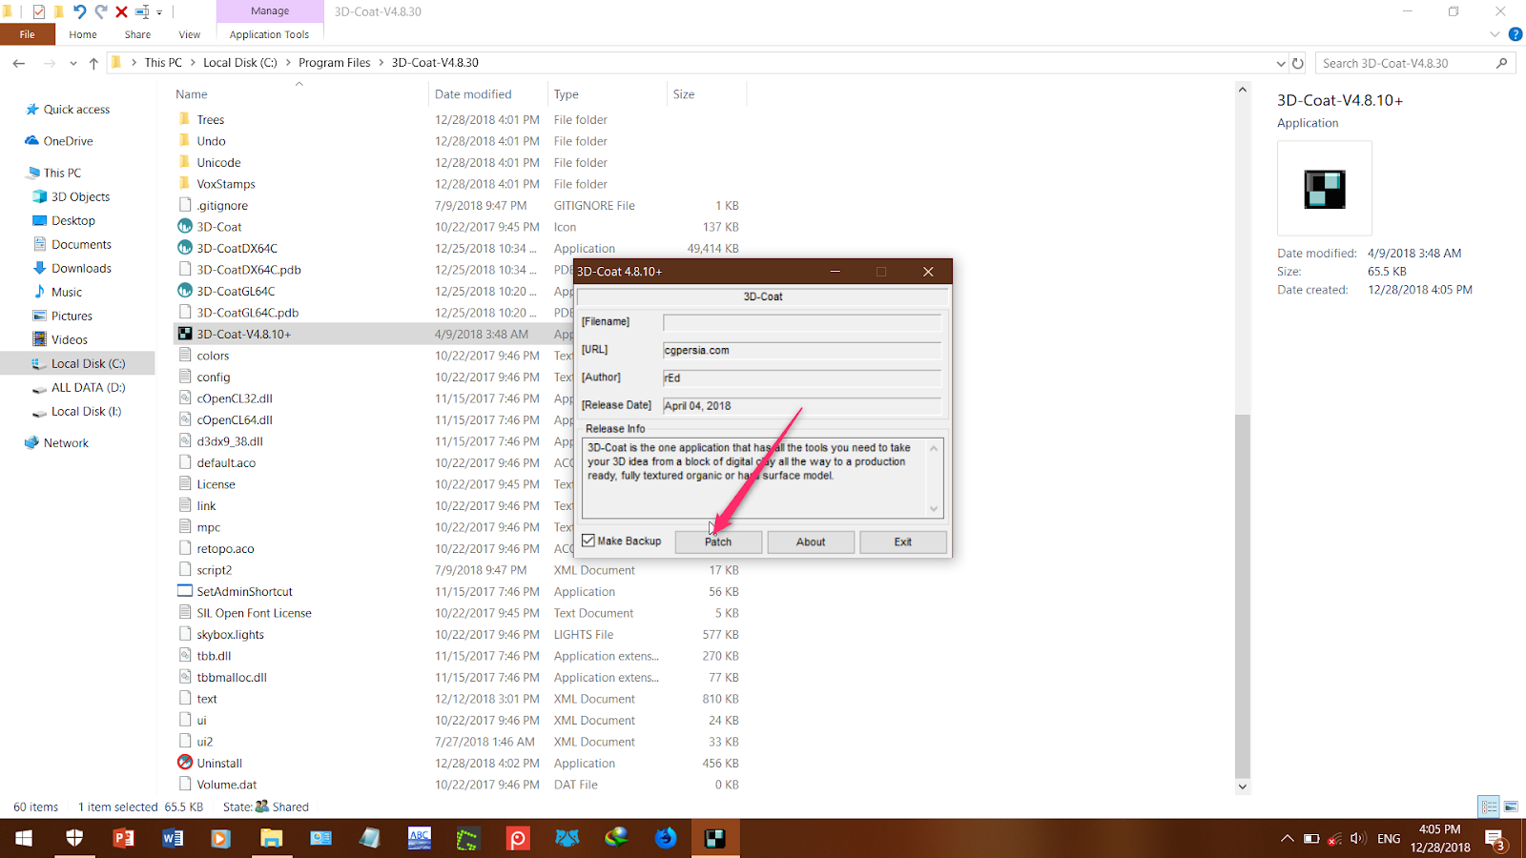Select the VoxStamps folder
This screenshot has height=858, width=1526.
click(226, 184)
